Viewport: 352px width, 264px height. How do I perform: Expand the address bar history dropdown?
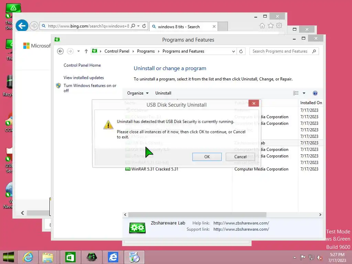(x=233, y=52)
